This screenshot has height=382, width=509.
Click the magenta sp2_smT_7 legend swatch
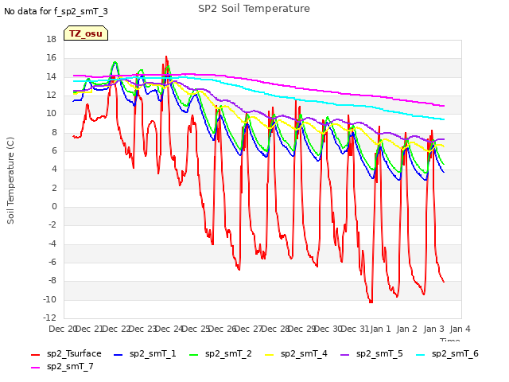(x=35, y=368)
